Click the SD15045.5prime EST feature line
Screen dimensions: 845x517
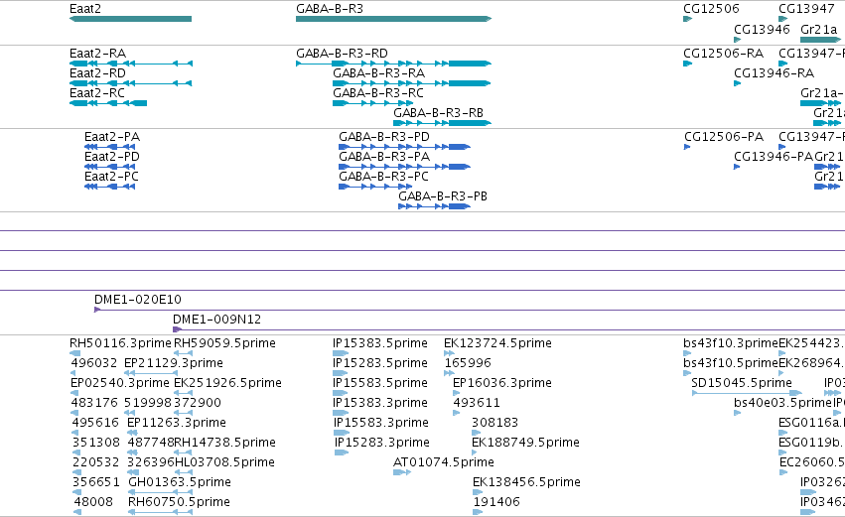click(747, 393)
